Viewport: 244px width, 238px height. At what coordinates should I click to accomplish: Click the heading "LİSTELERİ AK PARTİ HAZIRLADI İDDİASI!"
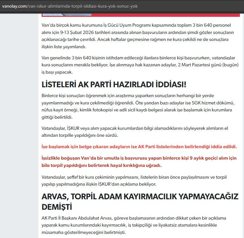tap(114, 85)
